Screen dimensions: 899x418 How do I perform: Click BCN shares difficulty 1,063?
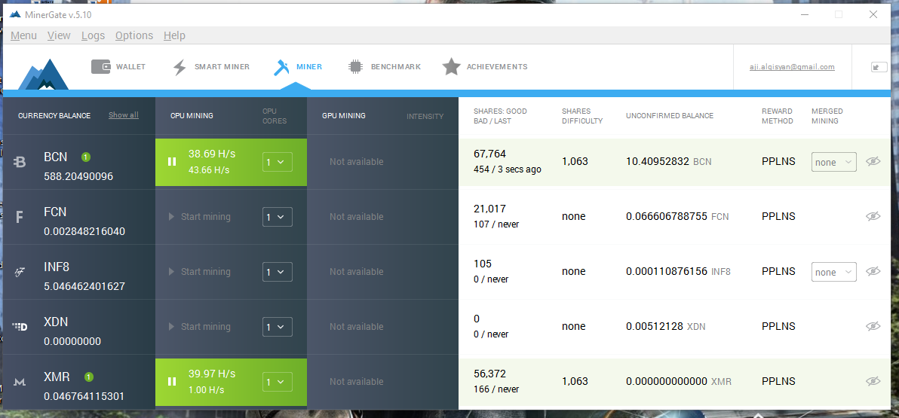[x=575, y=161]
